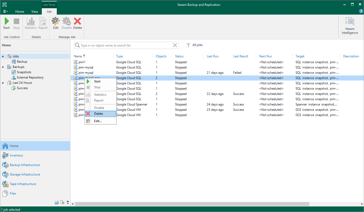Click the help question mark icon
The image size is (364, 212).
361,11
